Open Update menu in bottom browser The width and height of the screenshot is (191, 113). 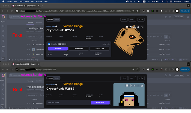pyautogui.click(x=185, y=69)
